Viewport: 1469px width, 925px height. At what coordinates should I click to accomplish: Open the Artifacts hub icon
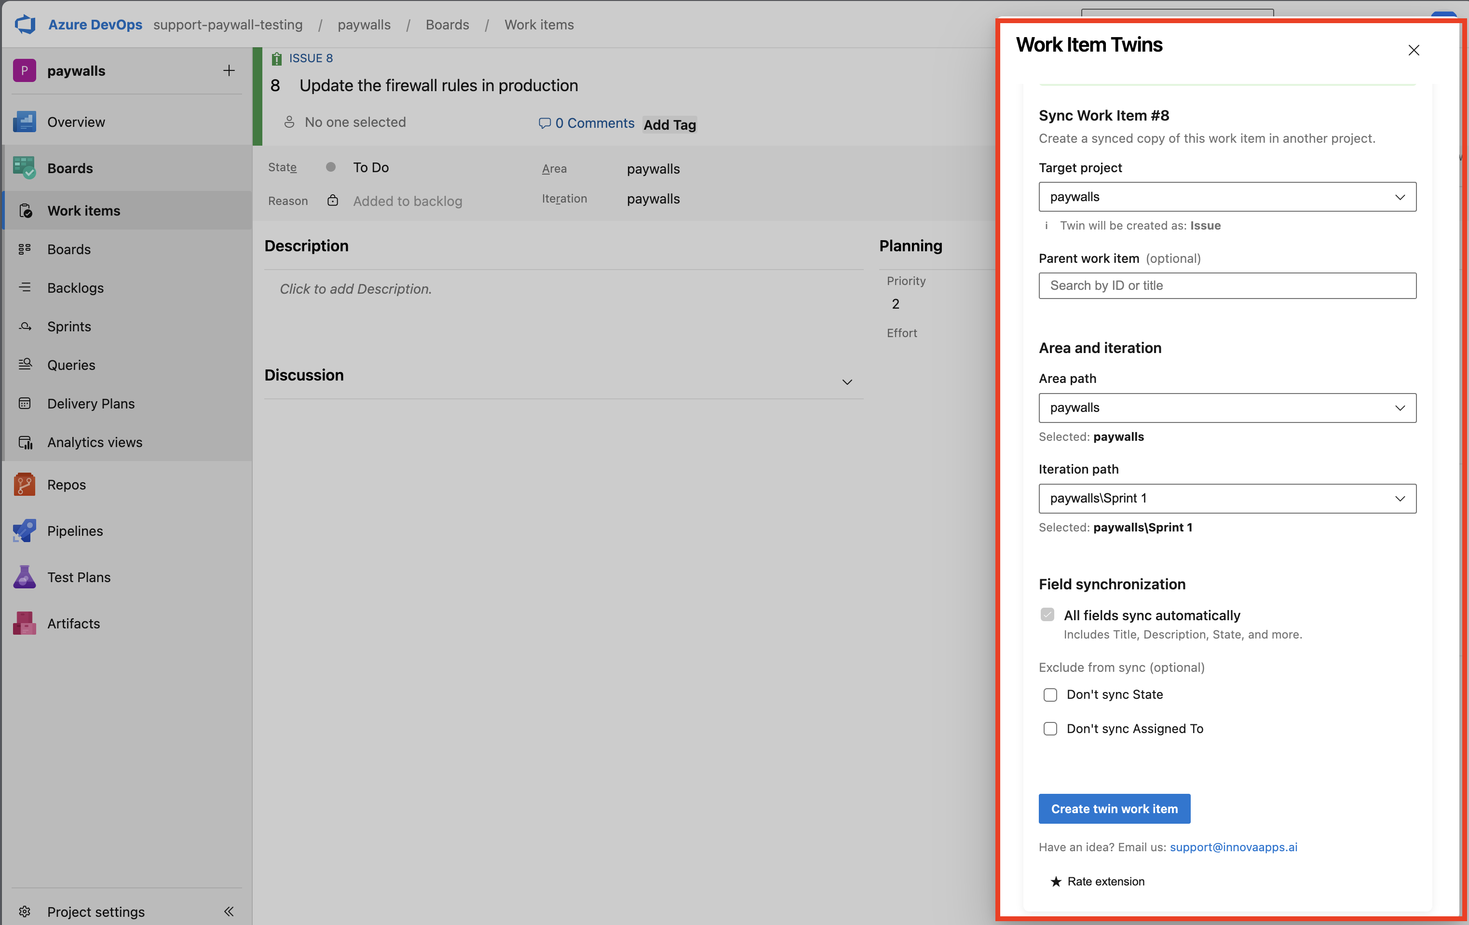click(25, 623)
